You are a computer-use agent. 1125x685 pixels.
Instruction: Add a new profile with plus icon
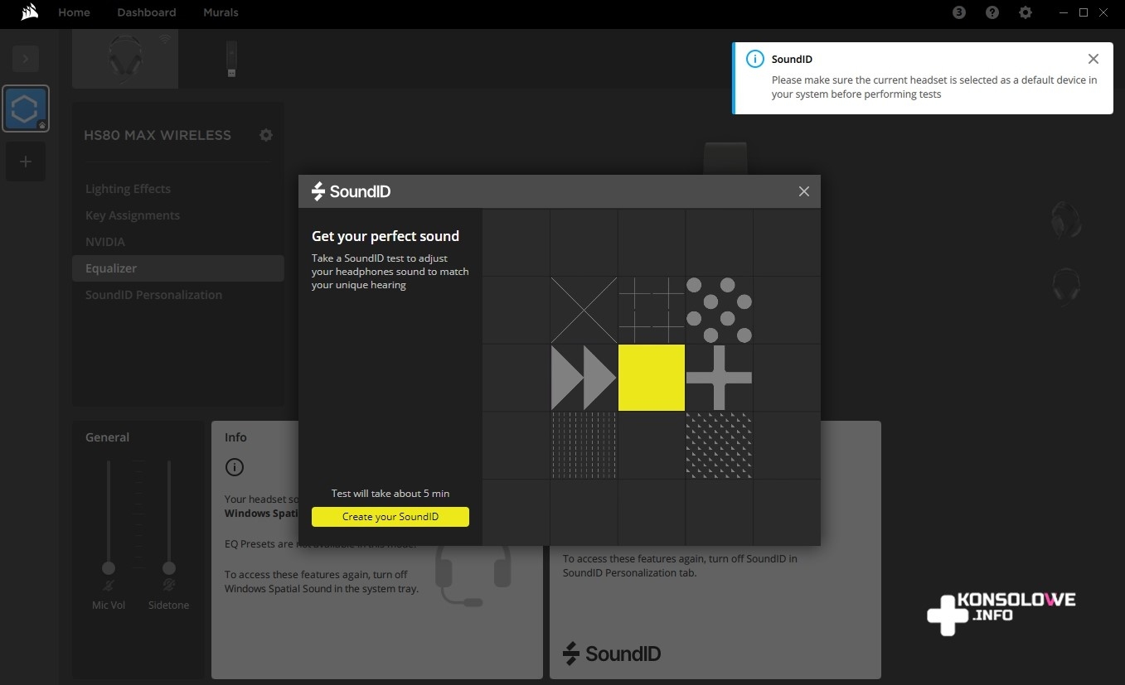(x=26, y=162)
